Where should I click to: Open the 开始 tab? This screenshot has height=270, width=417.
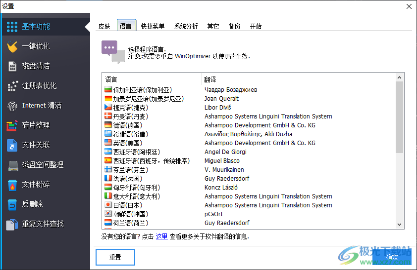256,26
